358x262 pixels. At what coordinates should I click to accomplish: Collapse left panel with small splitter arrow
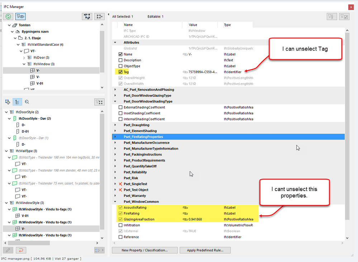pos(108,14)
